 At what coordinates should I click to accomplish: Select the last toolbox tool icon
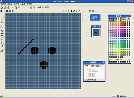(2, 51)
